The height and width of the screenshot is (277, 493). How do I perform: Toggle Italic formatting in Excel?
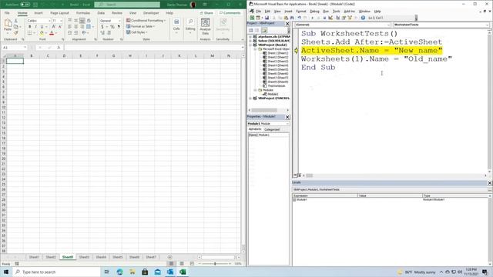pos(35,27)
